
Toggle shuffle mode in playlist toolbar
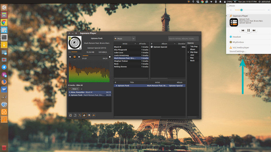coord(80,115)
